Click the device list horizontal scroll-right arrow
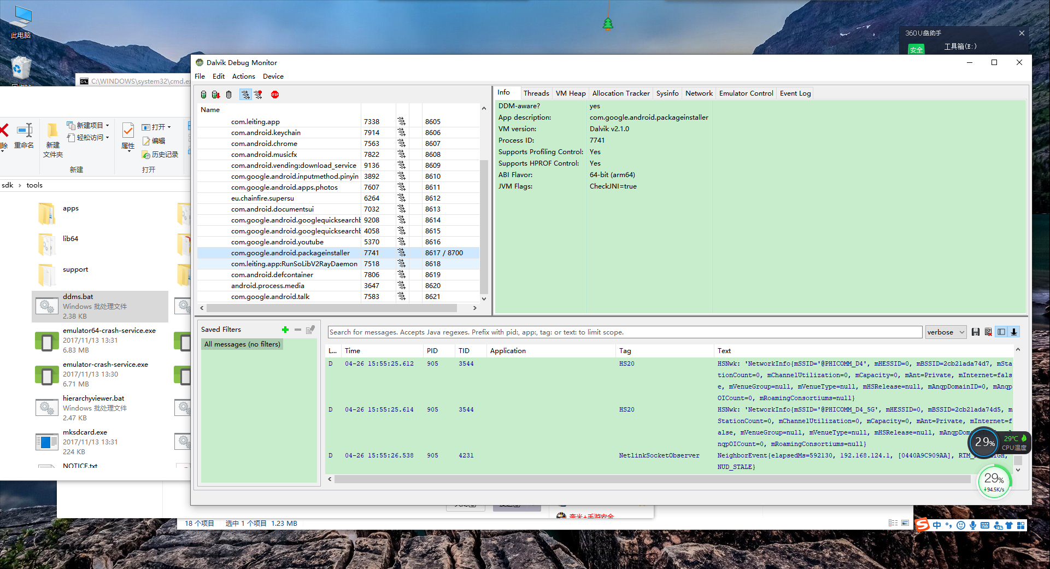Screen dimensions: 1050x569 coord(474,308)
